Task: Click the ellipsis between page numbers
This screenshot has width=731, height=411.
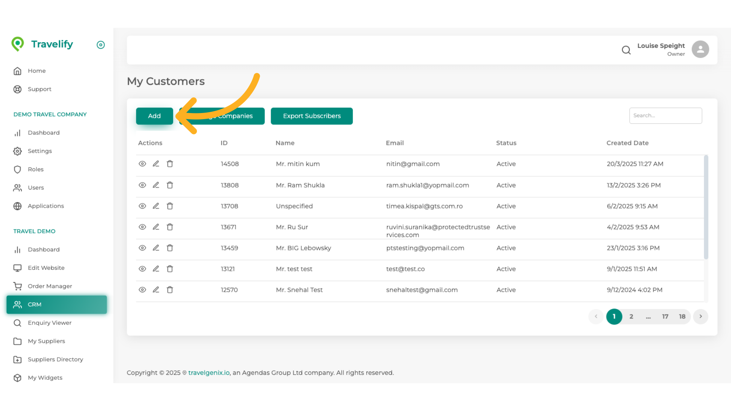Action: click(x=648, y=316)
